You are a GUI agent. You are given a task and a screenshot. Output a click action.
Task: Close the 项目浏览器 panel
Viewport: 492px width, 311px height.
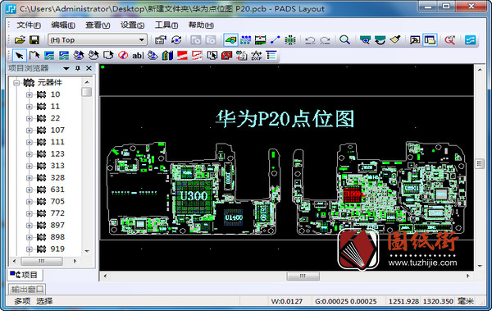pyautogui.click(x=89, y=68)
